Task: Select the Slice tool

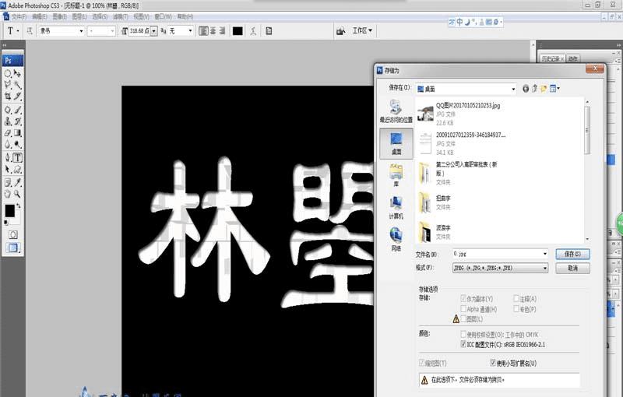Action: tap(17, 96)
